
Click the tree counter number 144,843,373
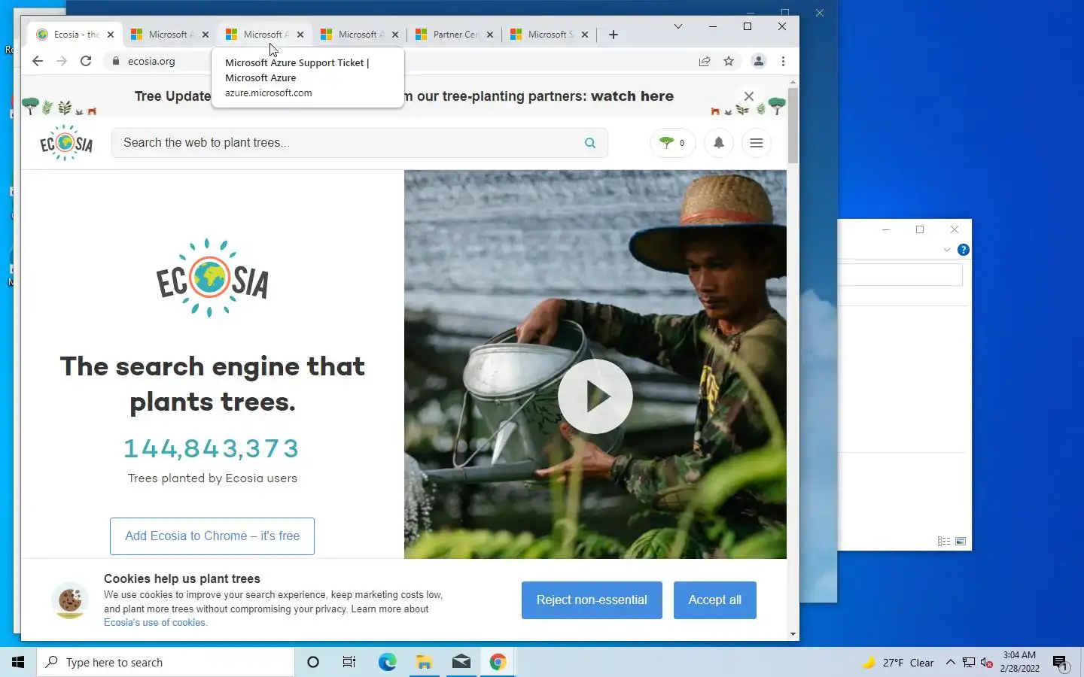coord(212,448)
